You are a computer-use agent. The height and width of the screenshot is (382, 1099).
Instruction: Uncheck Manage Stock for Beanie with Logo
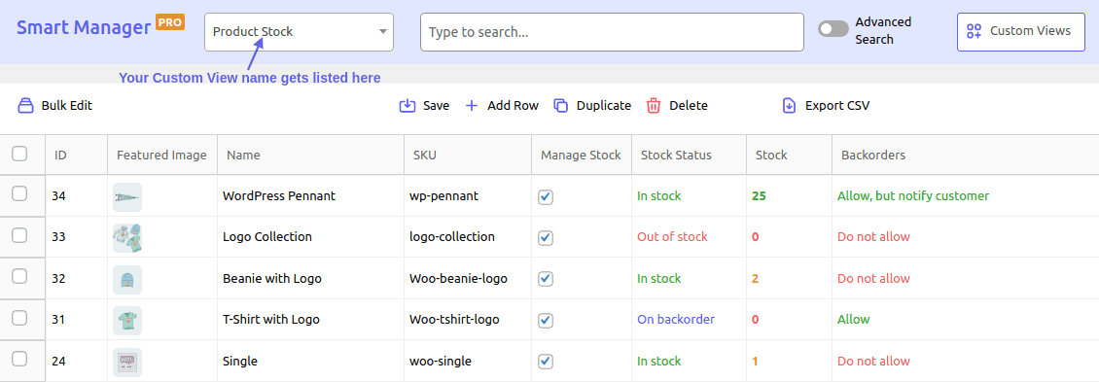(x=546, y=280)
